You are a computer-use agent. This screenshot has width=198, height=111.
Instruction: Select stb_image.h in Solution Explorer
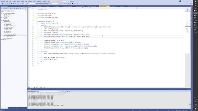pyautogui.click(x=10, y=28)
